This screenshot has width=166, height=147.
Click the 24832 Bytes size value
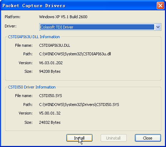tap(50, 122)
